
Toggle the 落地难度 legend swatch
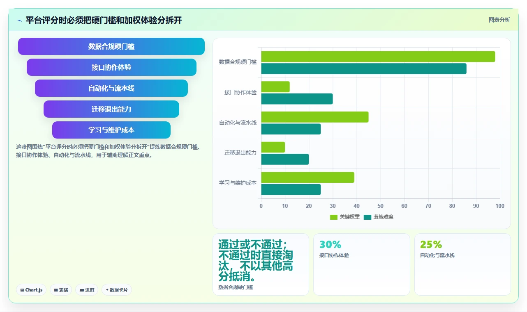[368, 217]
